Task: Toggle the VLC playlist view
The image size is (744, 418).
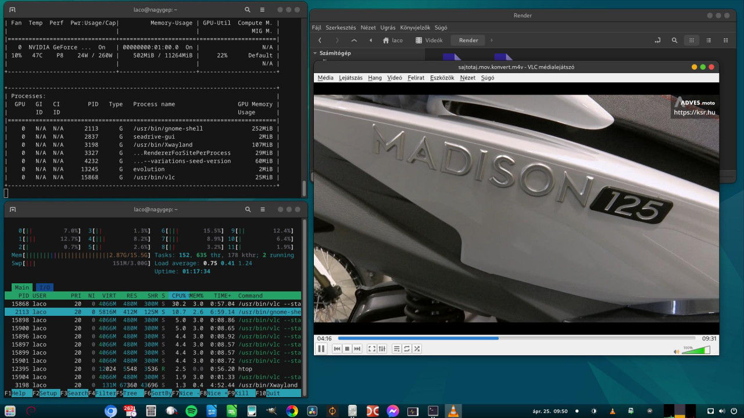Action: click(397, 348)
